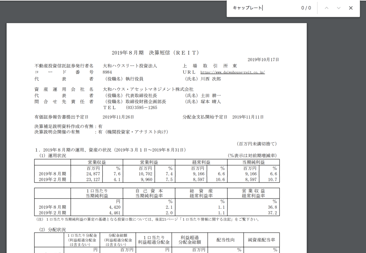Select issuer name 大和ハウスリート投資法人
This screenshot has height=253, width=366.
[130, 66]
